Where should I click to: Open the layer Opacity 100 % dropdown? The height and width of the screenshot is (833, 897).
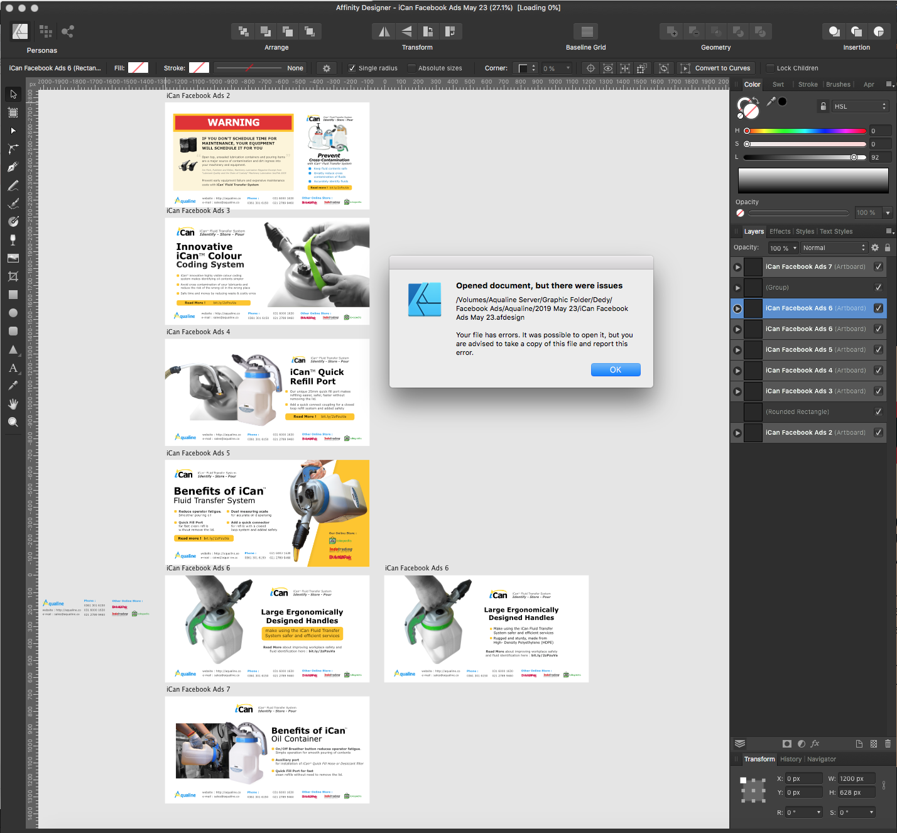coord(783,248)
